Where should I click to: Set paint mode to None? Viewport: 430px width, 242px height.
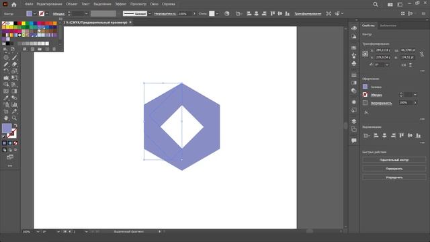[x=15, y=143]
